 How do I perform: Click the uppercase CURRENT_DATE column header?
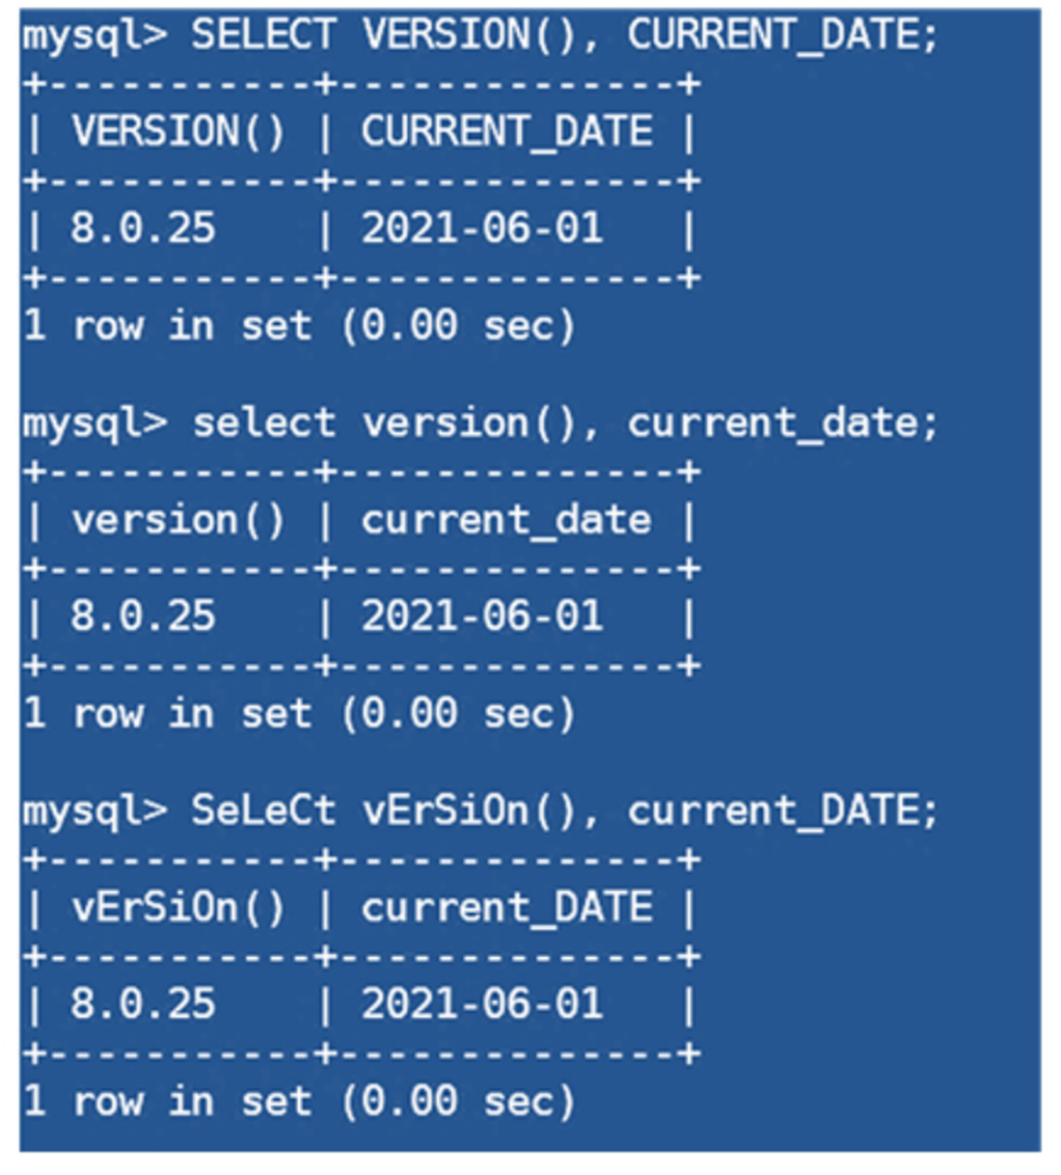[x=506, y=132]
